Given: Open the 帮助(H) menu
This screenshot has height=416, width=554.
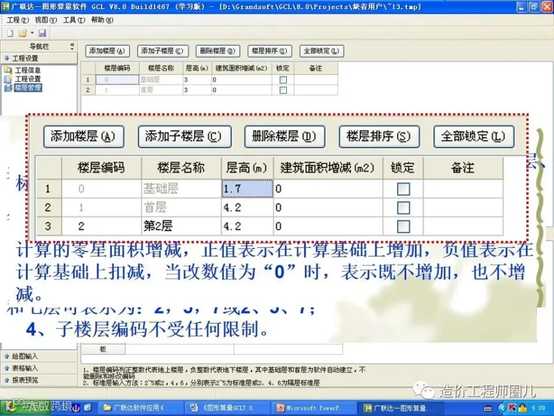Looking at the screenshot, I should (x=102, y=20).
